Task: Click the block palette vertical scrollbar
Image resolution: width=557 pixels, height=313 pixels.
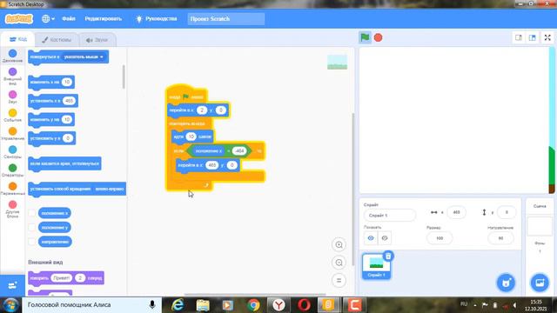Action: tap(124, 77)
